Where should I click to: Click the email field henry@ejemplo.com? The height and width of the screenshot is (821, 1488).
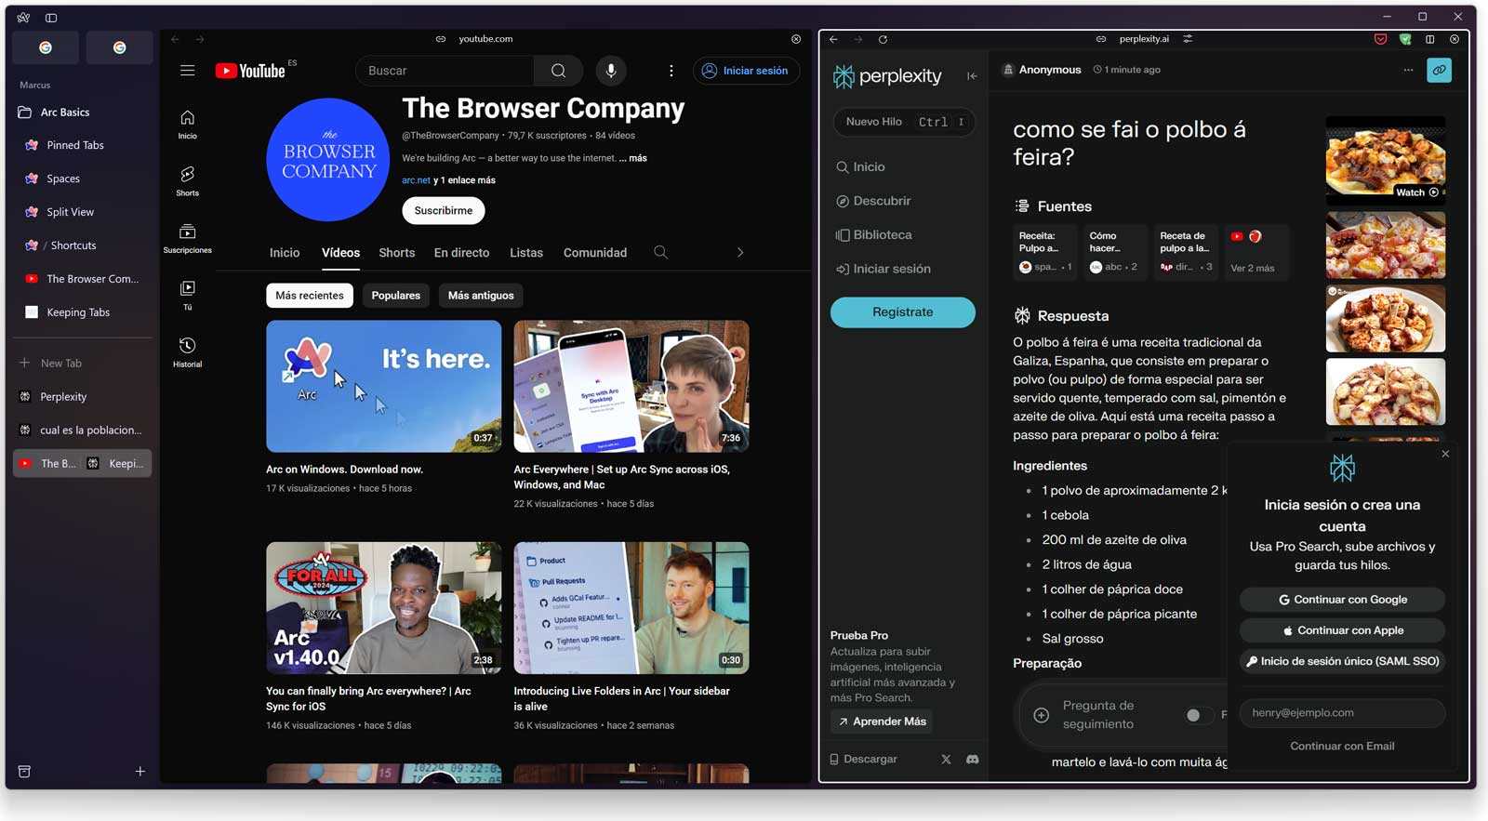(1342, 713)
